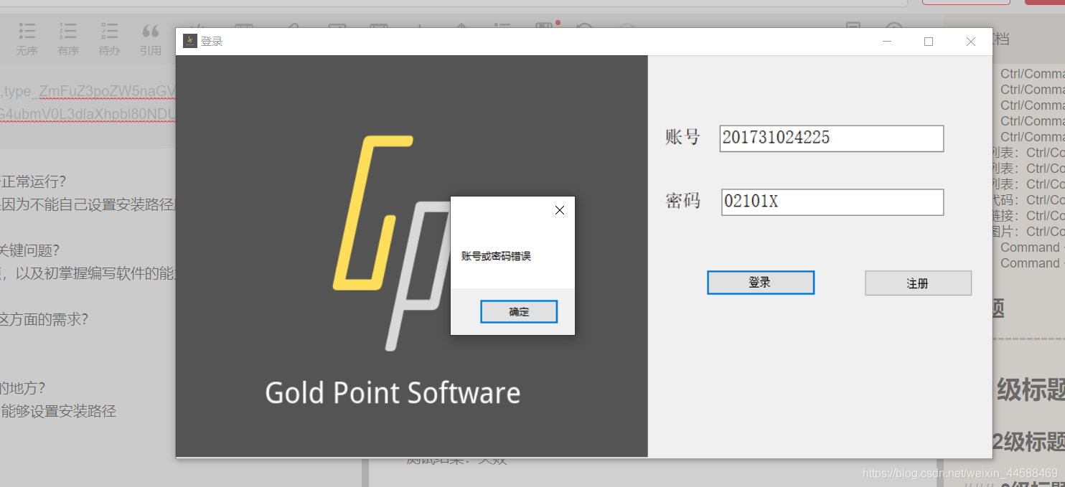Maximize the 登录 window

pos(929,42)
